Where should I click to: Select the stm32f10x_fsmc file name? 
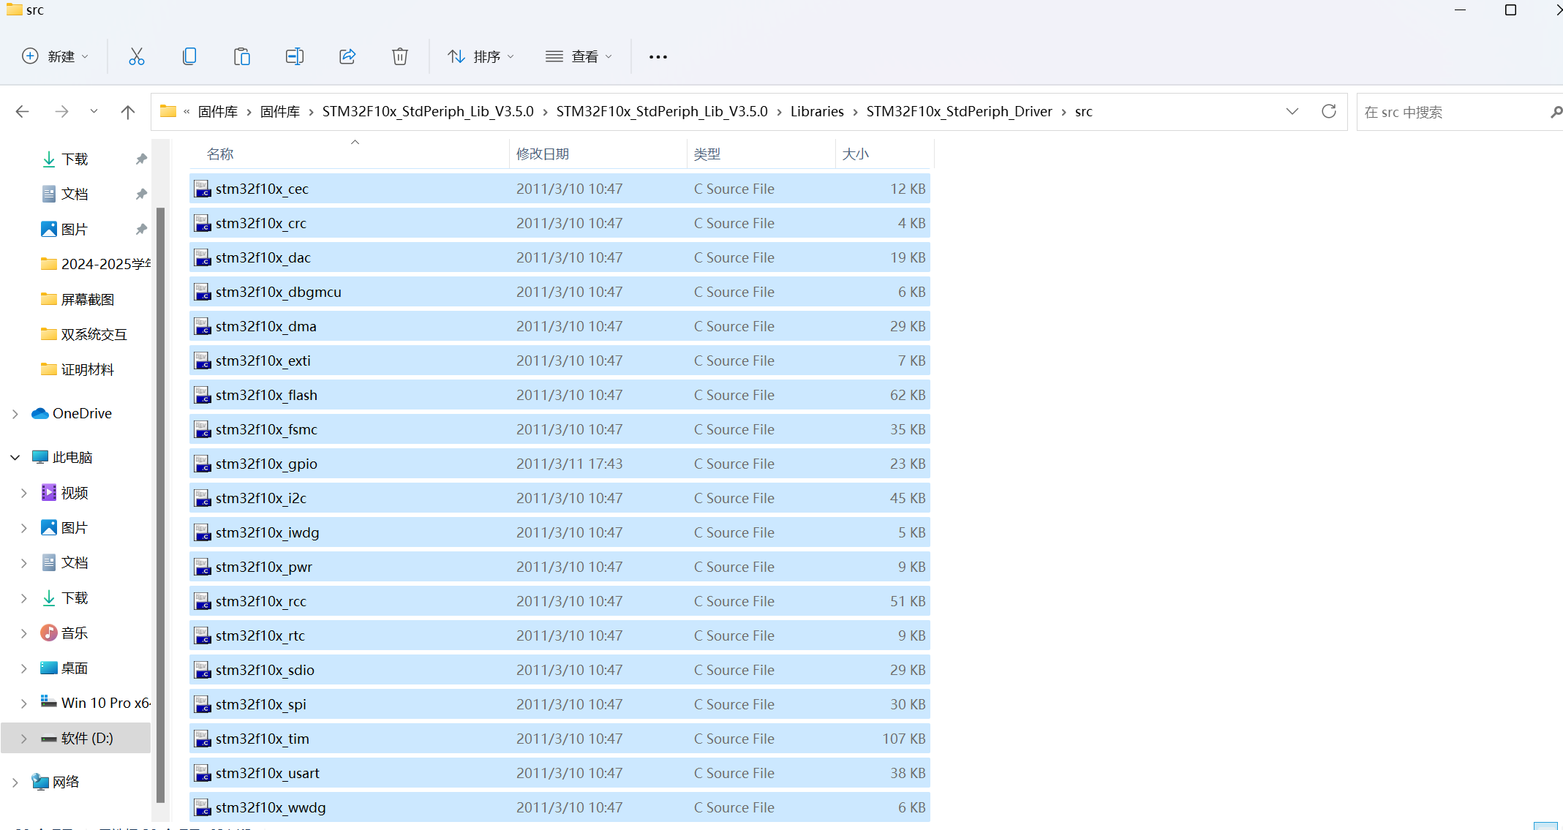267,429
